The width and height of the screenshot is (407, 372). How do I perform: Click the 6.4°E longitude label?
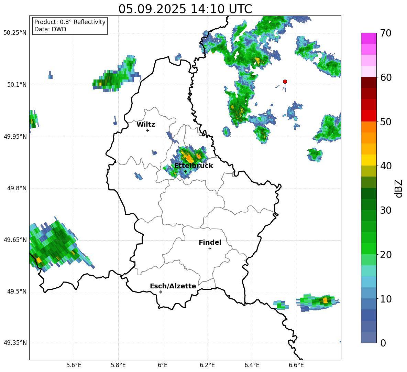252,365
